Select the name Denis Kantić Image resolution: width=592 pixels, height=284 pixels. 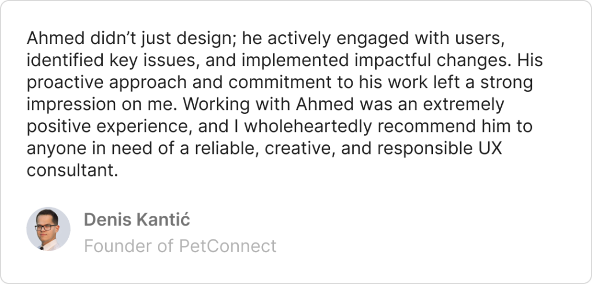[x=136, y=220]
